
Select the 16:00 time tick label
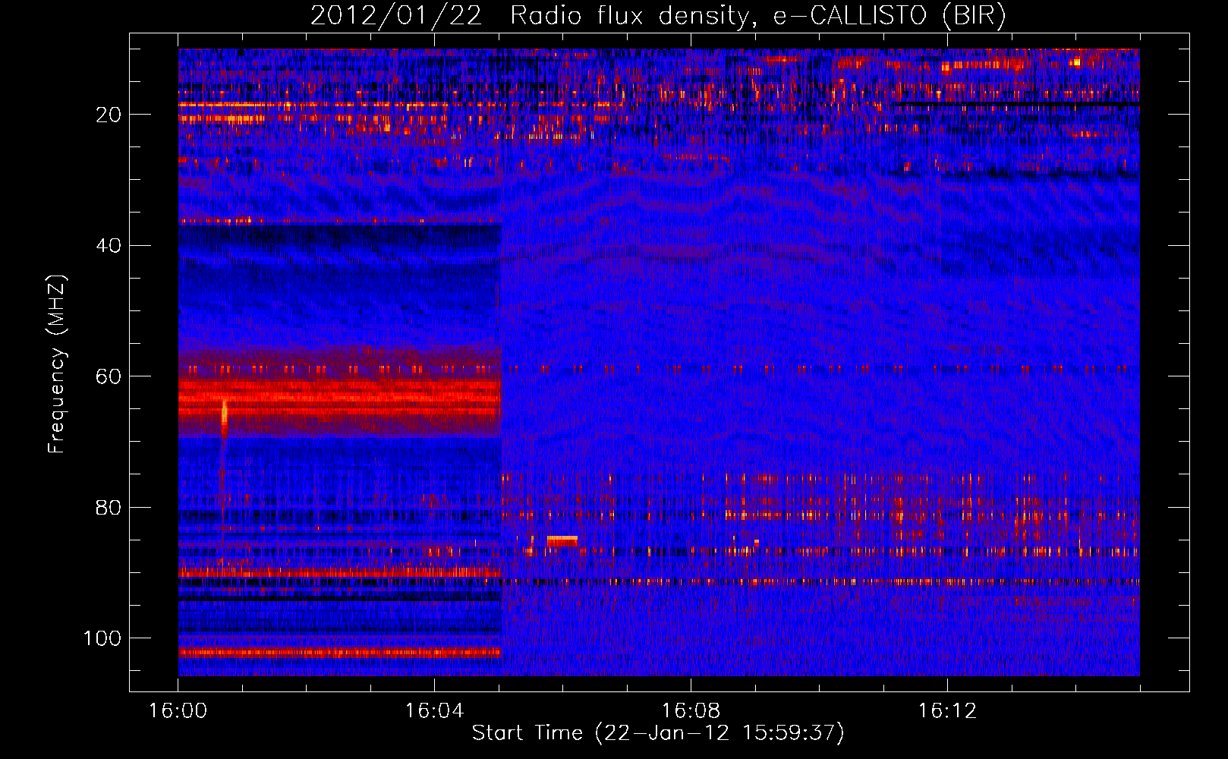(x=178, y=711)
